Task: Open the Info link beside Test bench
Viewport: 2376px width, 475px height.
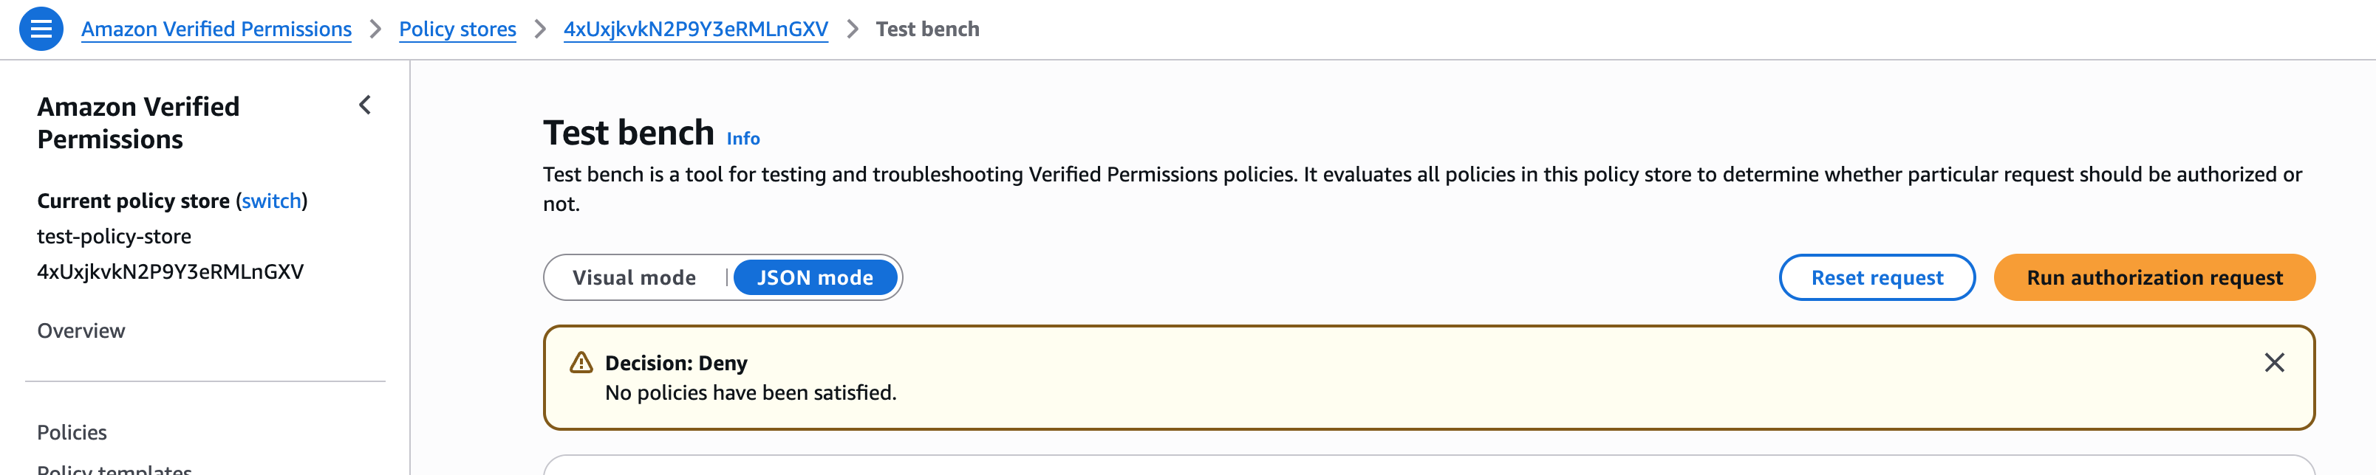Action: [x=742, y=139]
